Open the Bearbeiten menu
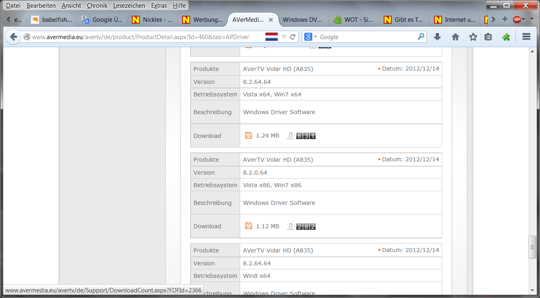Viewport: 540px width, 298px height. click(41, 6)
